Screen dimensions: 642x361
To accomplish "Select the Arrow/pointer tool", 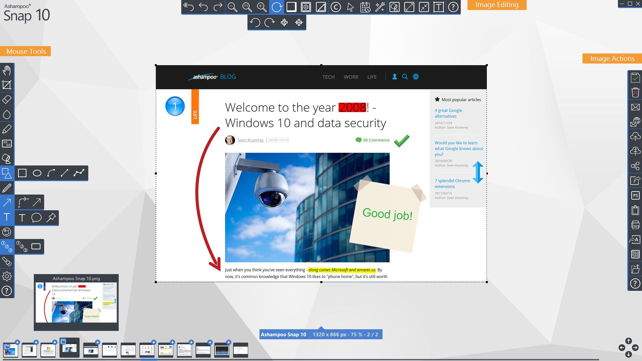I will (350, 6).
